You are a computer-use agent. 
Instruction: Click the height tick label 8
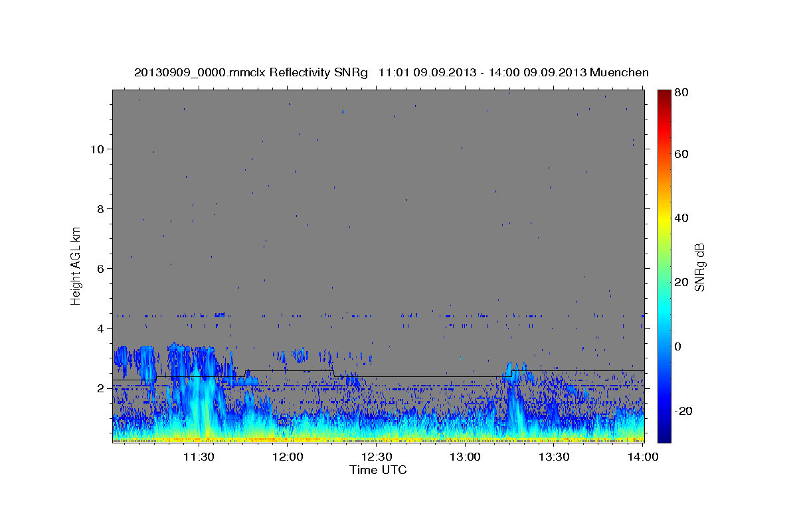pyautogui.click(x=100, y=208)
